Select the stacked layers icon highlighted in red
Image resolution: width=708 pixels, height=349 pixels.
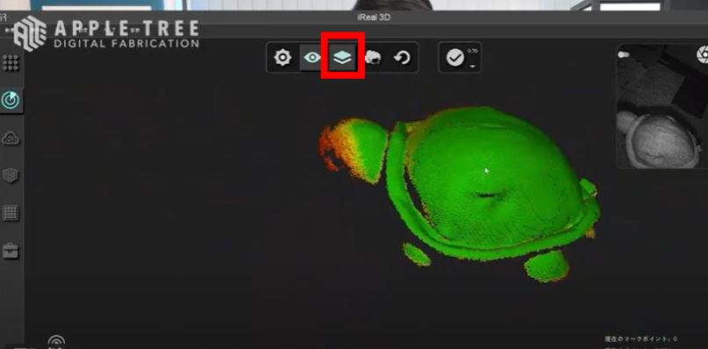click(x=342, y=57)
